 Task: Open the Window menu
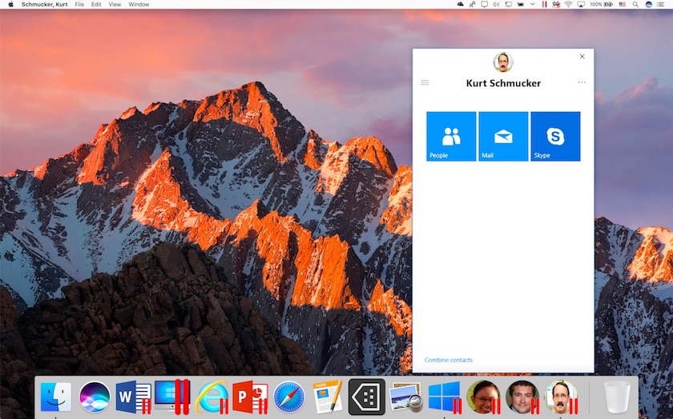[x=139, y=4]
